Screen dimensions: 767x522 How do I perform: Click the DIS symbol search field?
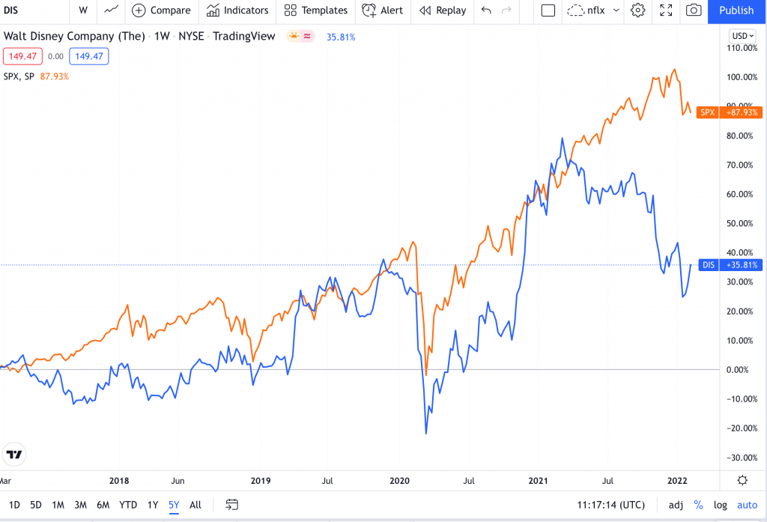pyautogui.click(x=30, y=10)
